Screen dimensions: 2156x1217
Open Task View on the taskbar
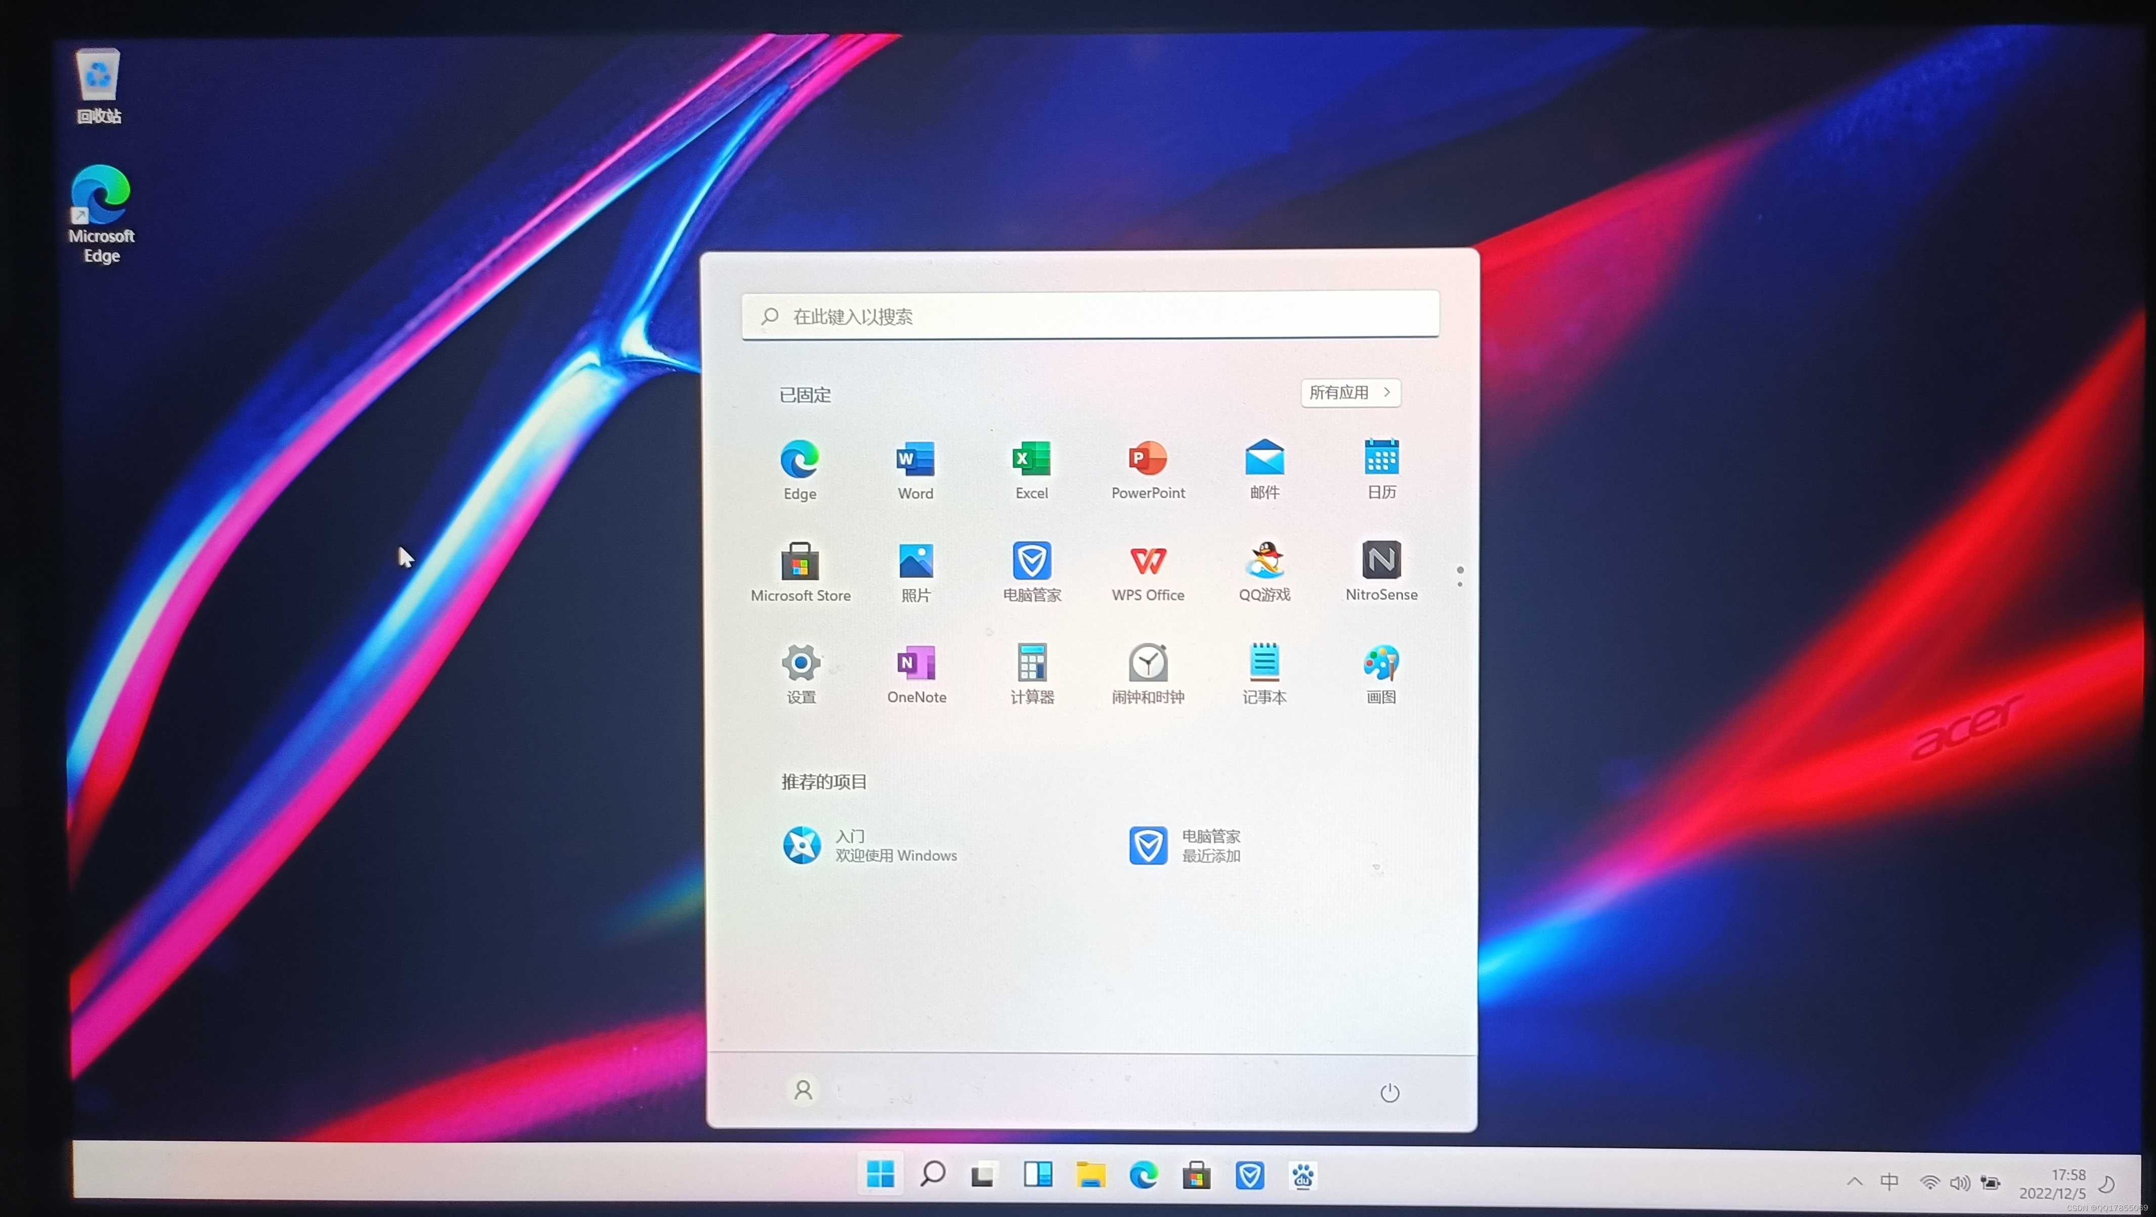(x=984, y=1175)
